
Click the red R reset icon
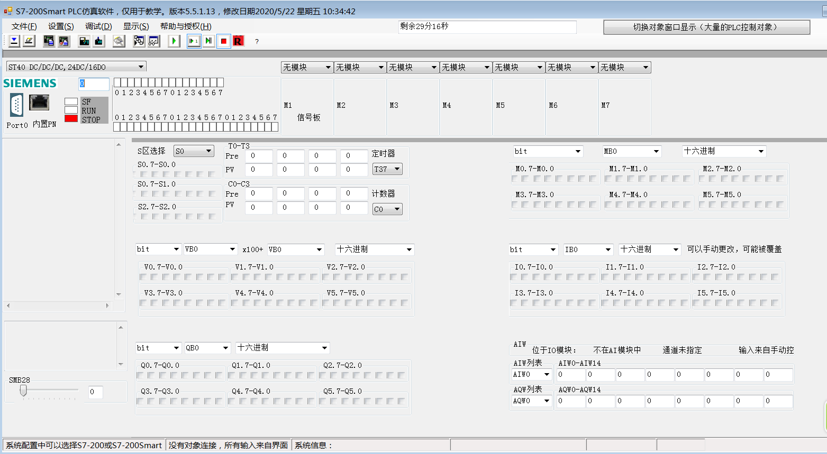click(x=238, y=41)
